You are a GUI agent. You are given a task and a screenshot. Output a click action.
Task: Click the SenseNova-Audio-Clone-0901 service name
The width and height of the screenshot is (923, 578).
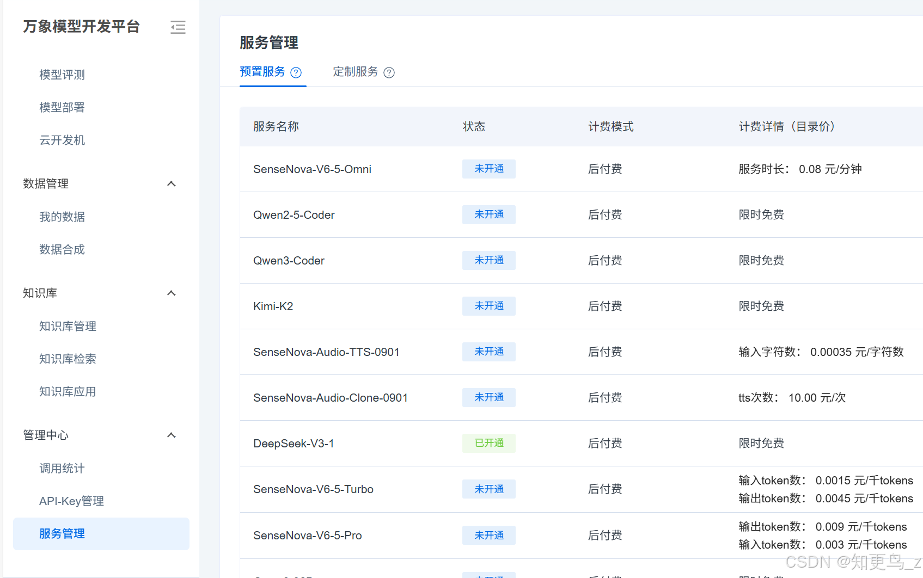pos(331,398)
